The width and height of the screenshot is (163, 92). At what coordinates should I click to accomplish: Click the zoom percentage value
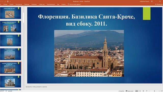coord(162,91)
